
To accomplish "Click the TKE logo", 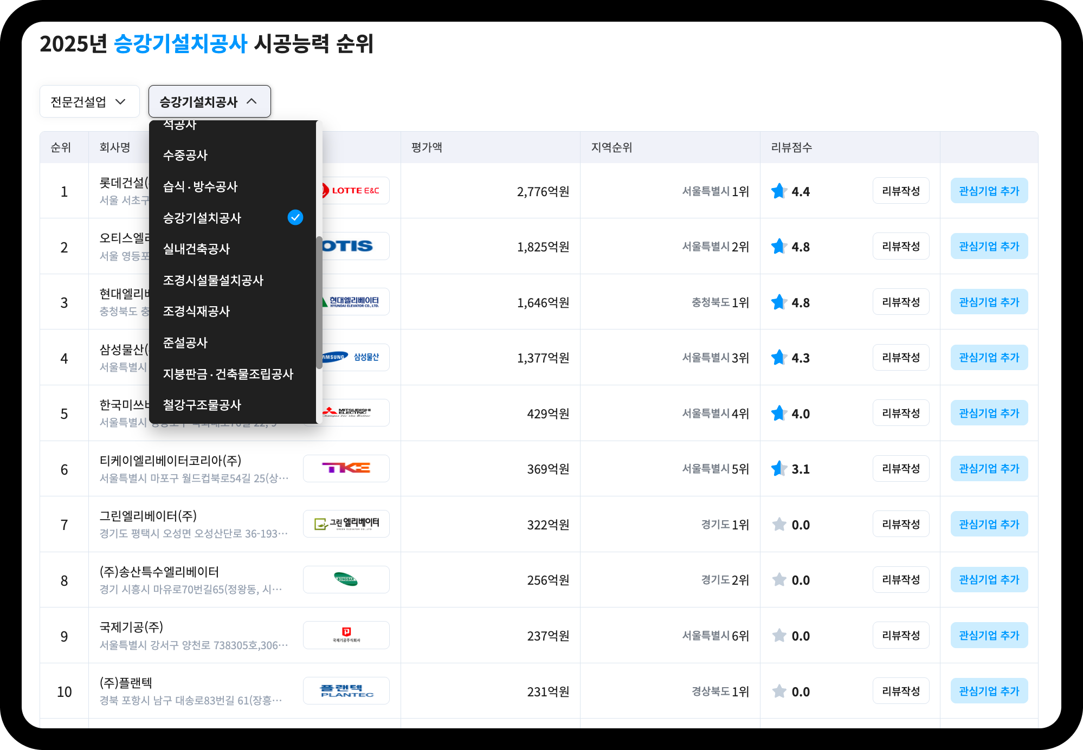I will 346,468.
